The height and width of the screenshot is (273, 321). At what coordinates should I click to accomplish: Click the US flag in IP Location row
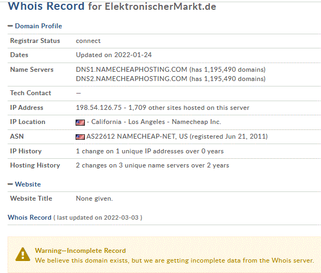[80, 122]
